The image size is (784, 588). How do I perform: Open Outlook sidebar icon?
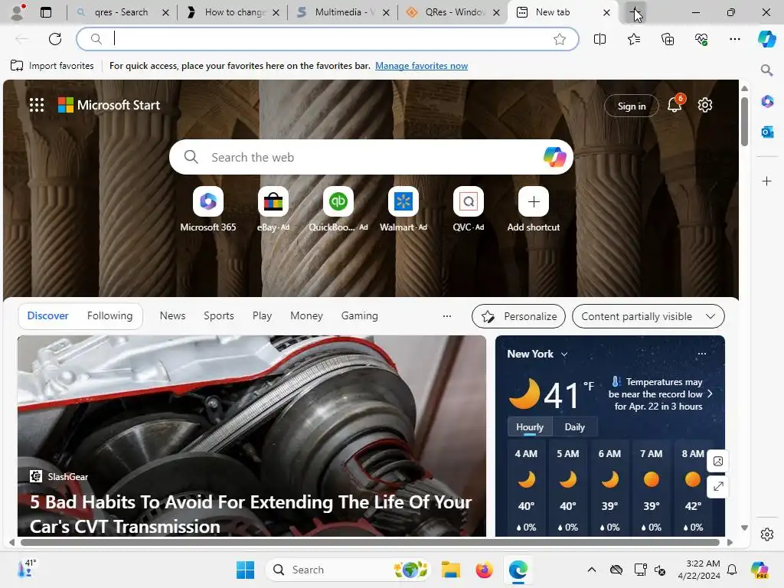pos(767,132)
